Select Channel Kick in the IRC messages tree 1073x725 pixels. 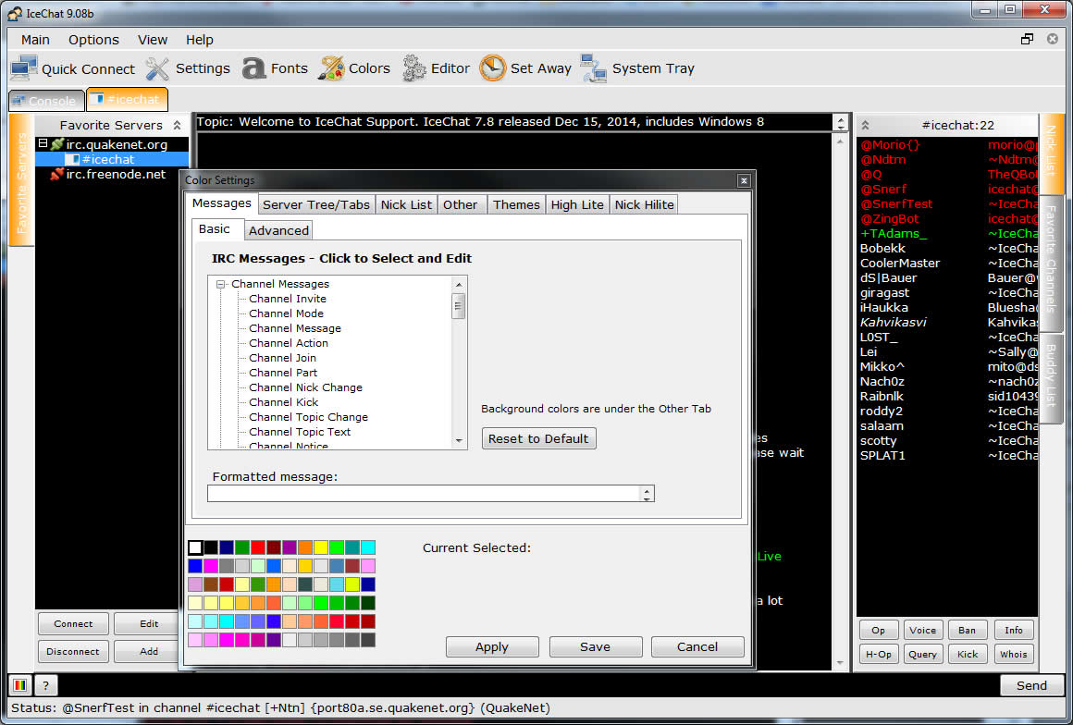284,402
